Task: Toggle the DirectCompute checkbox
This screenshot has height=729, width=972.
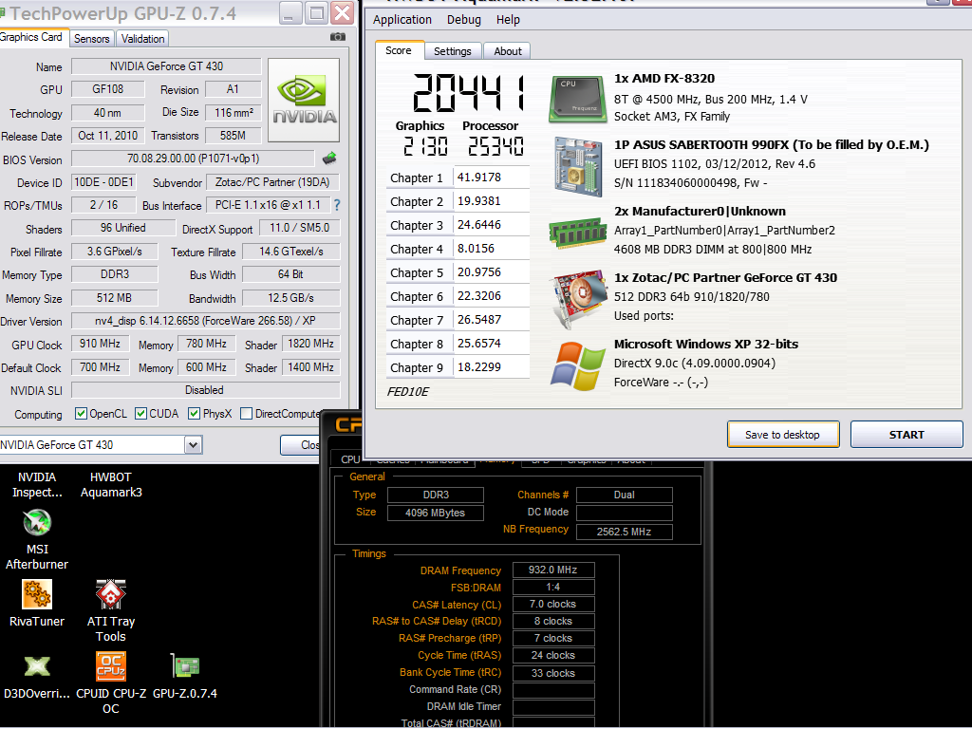Action: coord(246,414)
